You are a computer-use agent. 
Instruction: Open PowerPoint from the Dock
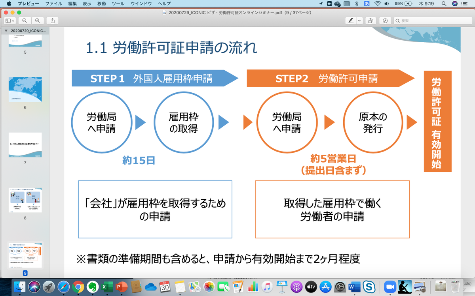click(121, 287)
